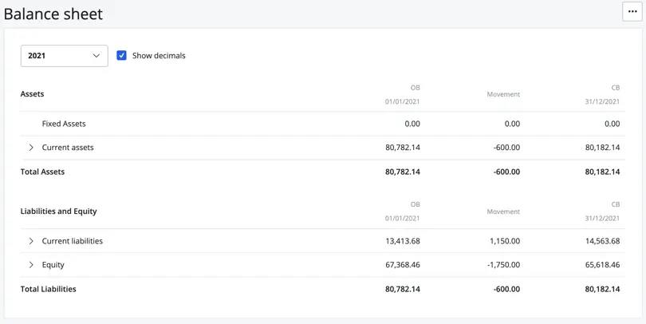Click the Liabilities Movement column header

tap(503, 212)
